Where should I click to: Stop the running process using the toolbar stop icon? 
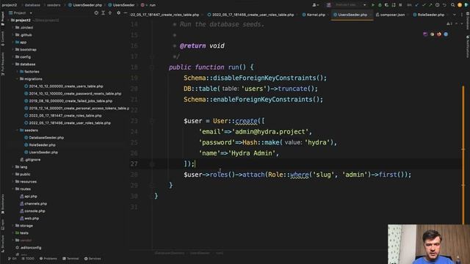pos(400,5)
